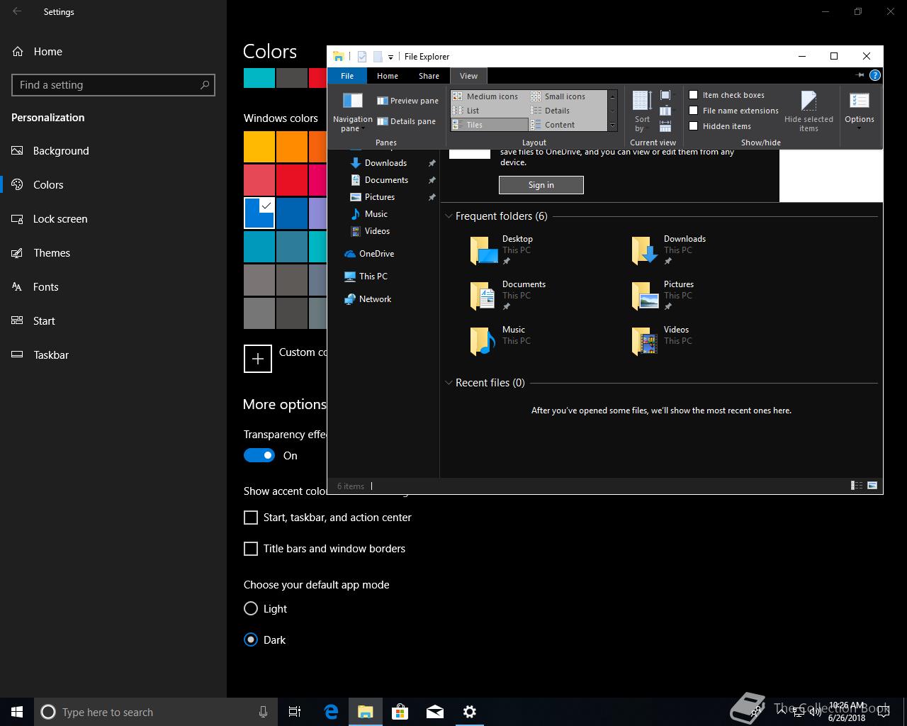Choose Tiles layout

click(490, 125)
